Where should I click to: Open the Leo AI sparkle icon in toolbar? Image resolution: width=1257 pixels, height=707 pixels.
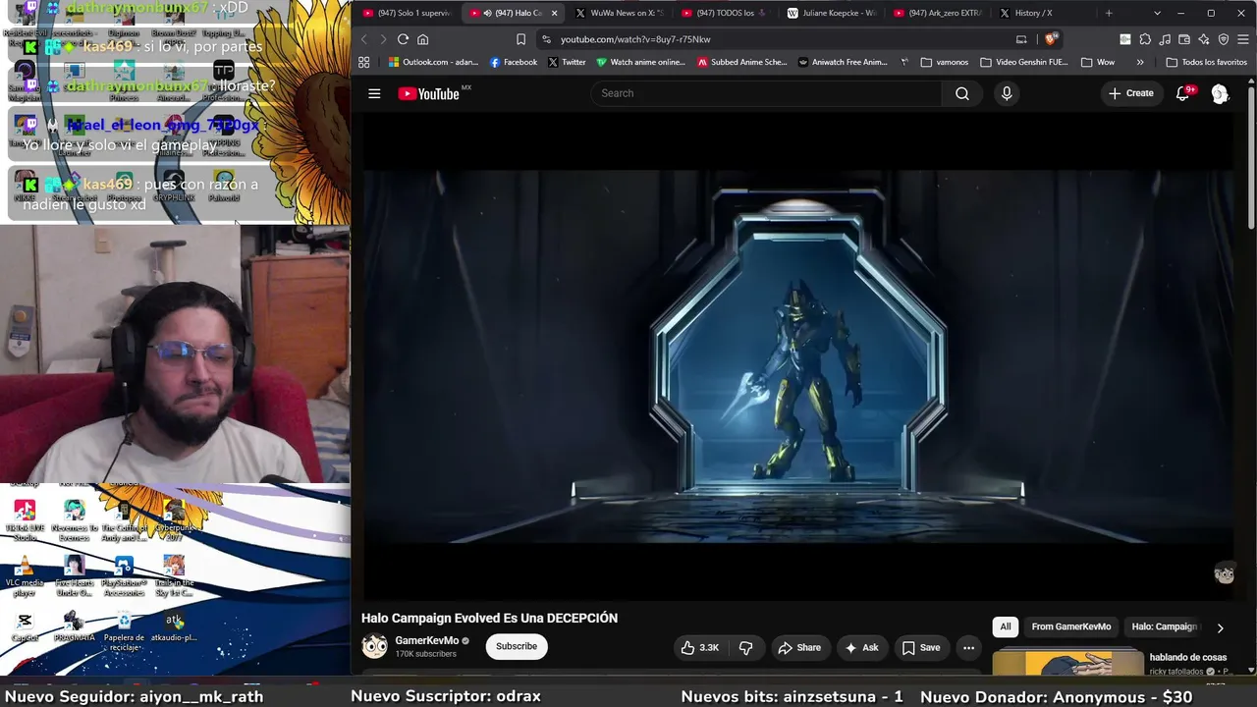1204,39
